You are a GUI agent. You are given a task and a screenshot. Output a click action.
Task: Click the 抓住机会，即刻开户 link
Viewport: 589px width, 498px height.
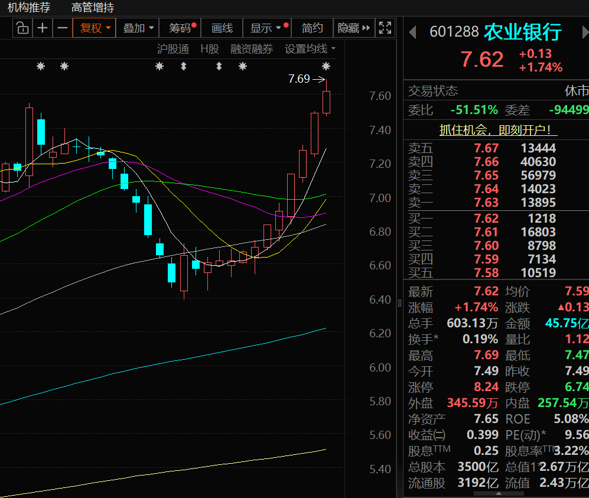coord(498,130)
